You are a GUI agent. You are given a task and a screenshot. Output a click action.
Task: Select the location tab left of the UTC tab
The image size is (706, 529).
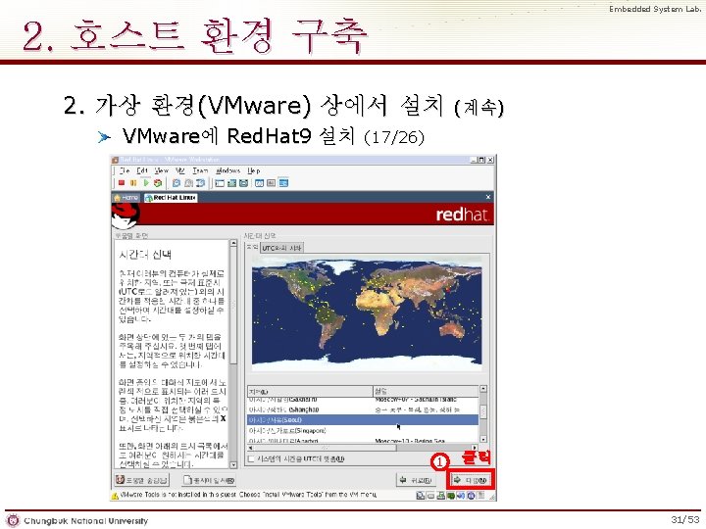[252, 248]
